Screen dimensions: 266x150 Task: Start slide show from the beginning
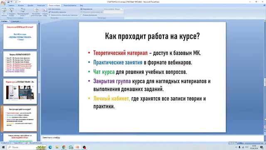[4, 12]
